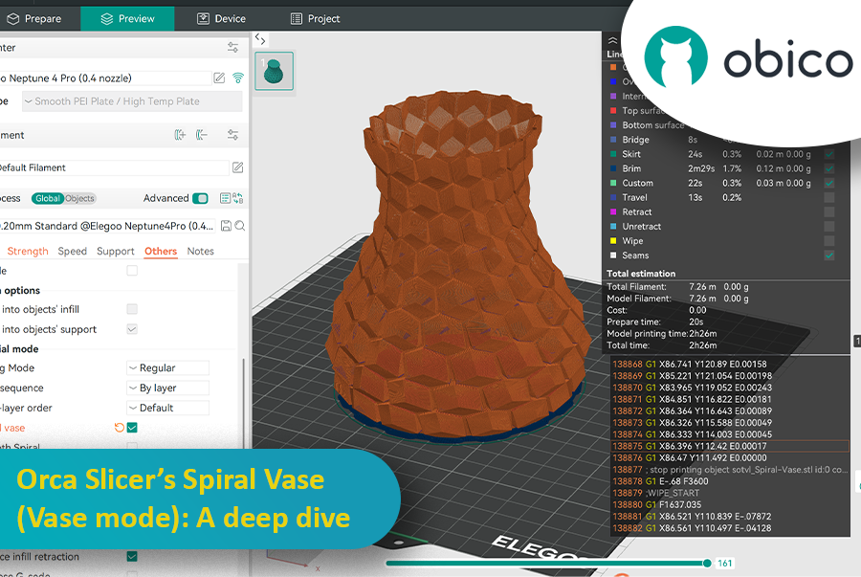Toggle into objects' support checkbox
Viewport: 861px width, 577px height.
[132, 329]
